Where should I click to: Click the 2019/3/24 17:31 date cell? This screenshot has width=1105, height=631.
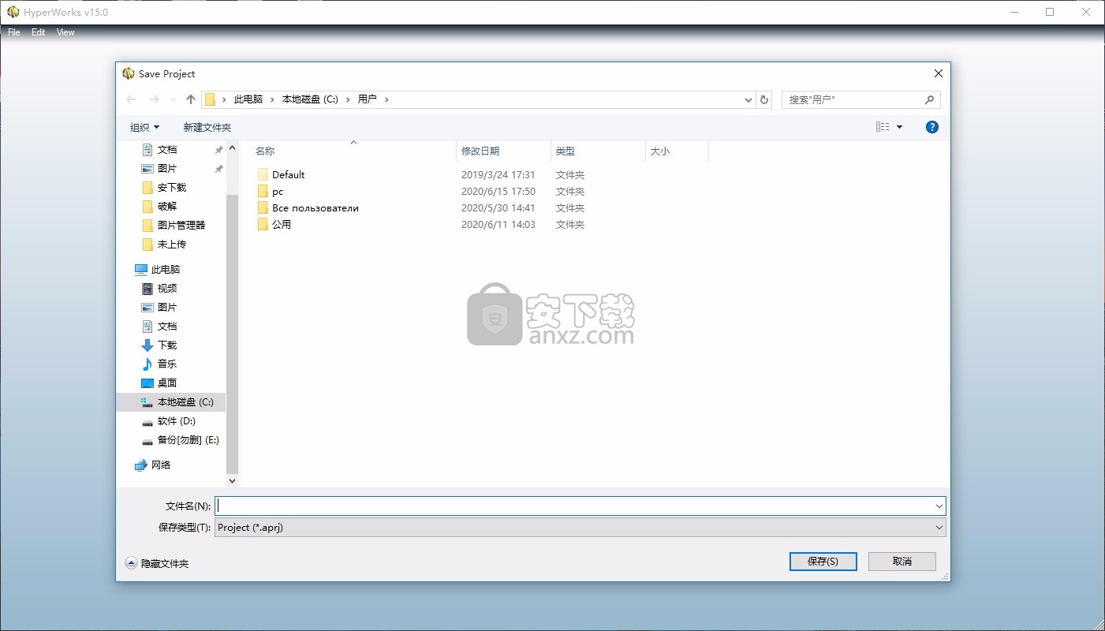click(x=498, y=175)
